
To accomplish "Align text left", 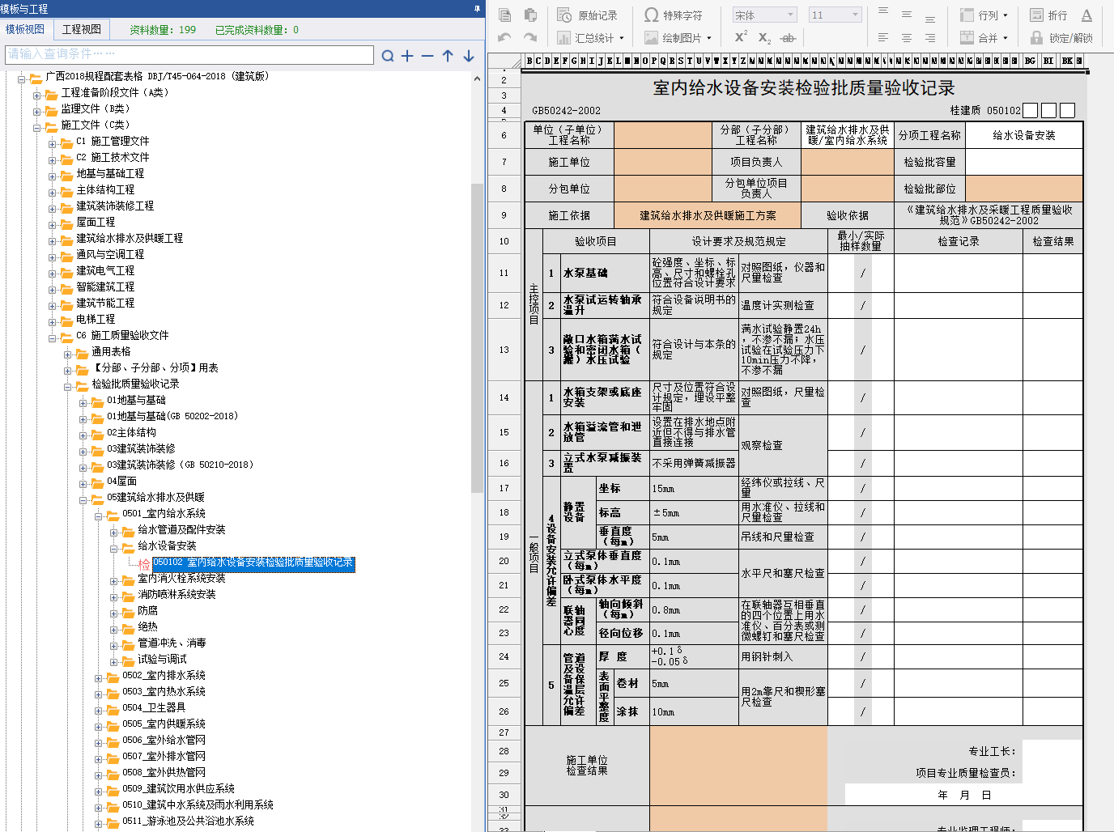I will [x=883, y=37].
